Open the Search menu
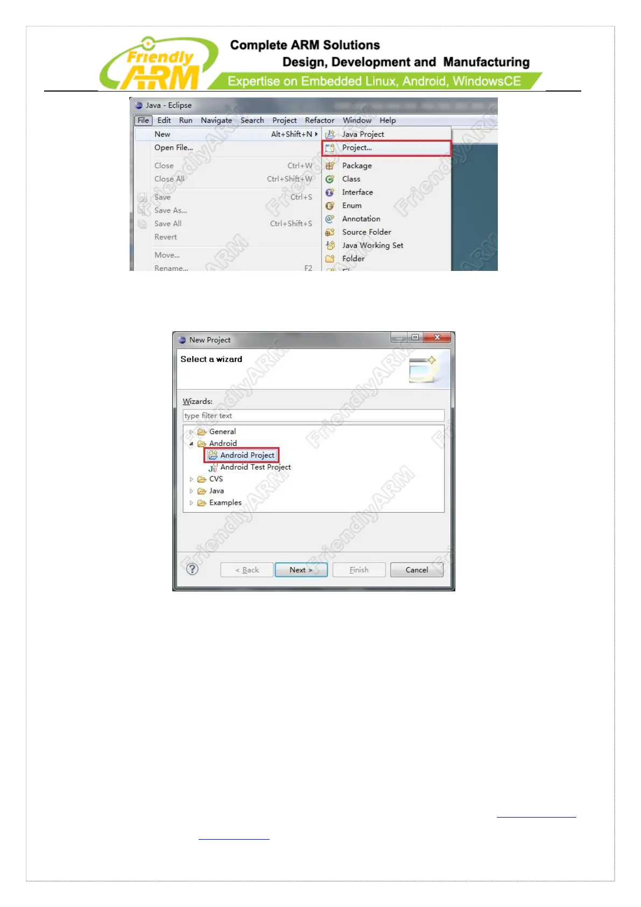 pos(252,120)
